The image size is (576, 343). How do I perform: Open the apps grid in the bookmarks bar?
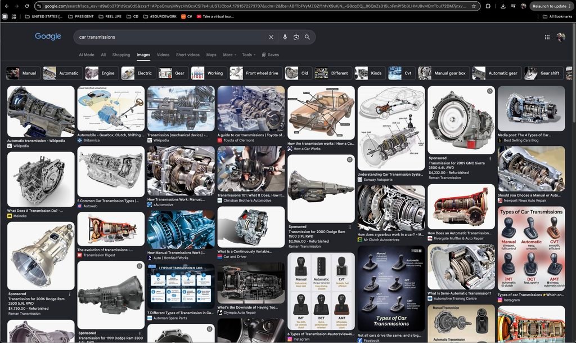click(13, 16)
